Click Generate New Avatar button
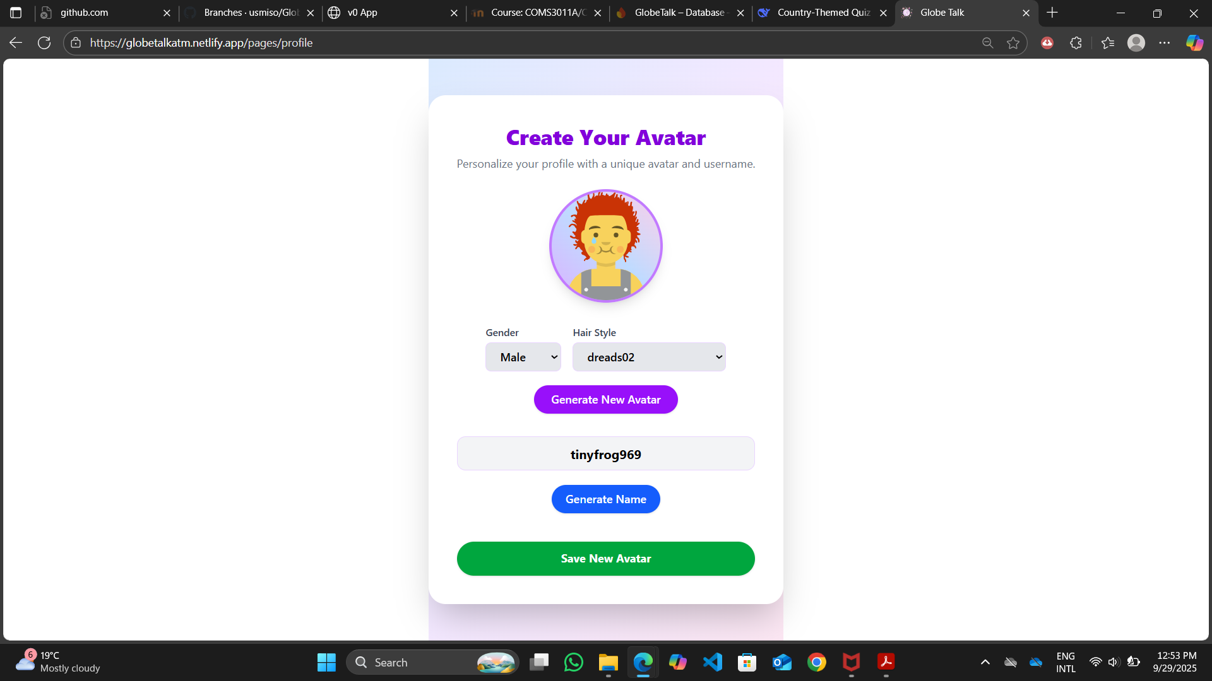 605,400
